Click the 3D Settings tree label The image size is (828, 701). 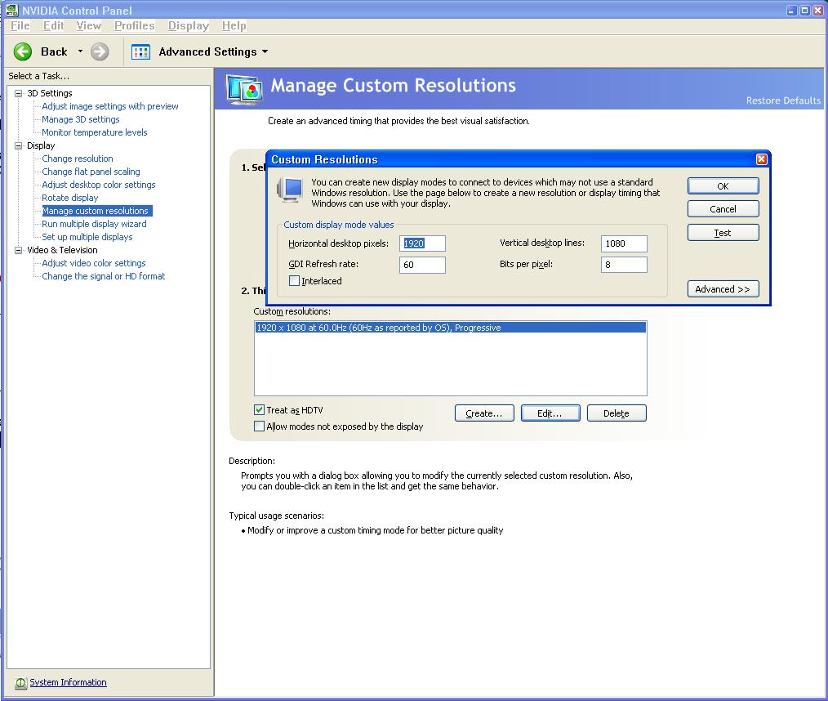(x=50, y=93)
